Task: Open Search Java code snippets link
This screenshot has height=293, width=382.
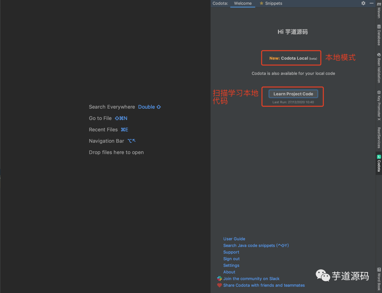Action: pyautogui.click(x=256, y=246)
